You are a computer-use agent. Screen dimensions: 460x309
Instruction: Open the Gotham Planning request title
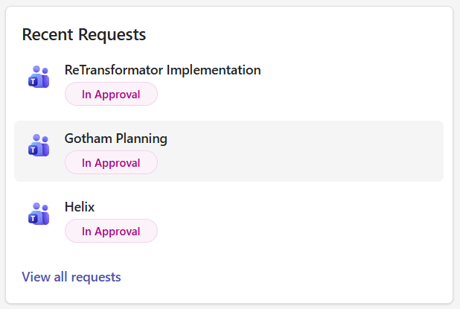(x=116, y=138)
